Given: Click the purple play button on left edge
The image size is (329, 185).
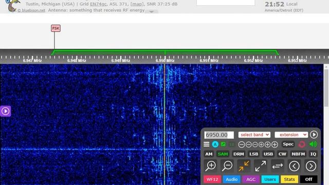Looking at the screenshot, I should [5, 111].
